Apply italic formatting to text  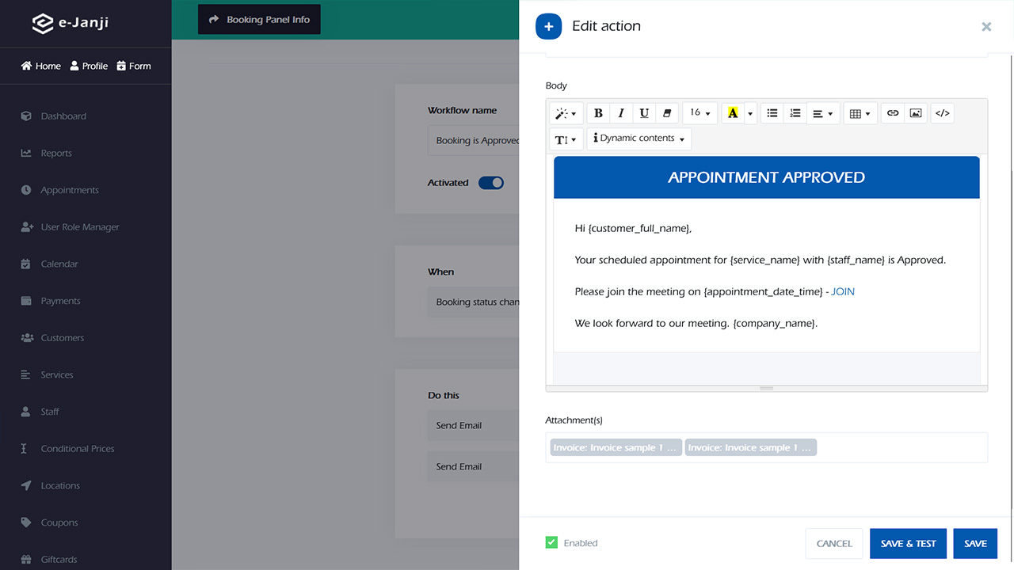coord(621,113)
